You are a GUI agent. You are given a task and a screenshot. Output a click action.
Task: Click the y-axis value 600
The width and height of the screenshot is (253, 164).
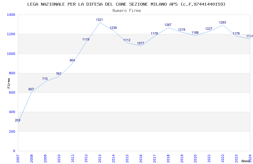coord(12,92)
